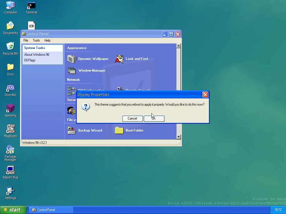
Task: Open Look and Feel settings
Action: 131,59
